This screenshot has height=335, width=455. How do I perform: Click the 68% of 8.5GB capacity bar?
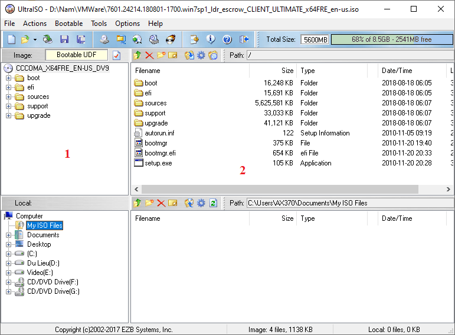pyautogui.click(x=391, y=39)
